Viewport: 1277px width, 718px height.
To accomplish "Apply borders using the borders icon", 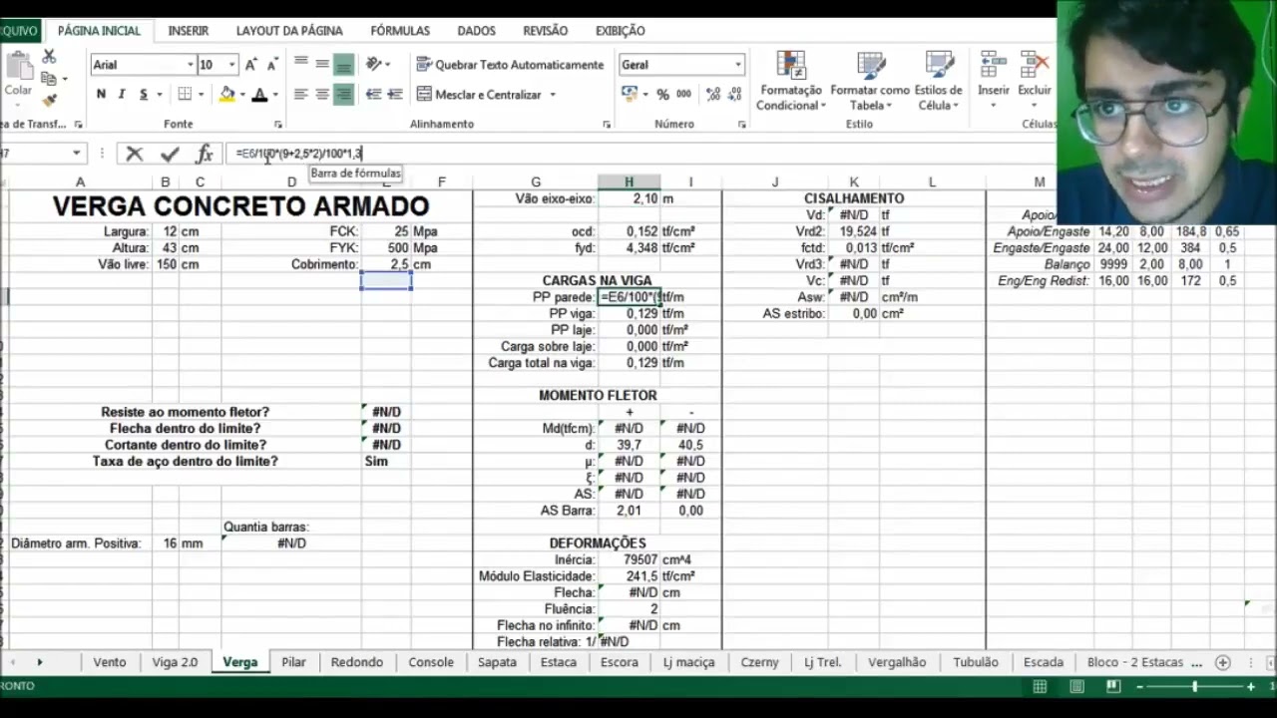I will point(185,95).
